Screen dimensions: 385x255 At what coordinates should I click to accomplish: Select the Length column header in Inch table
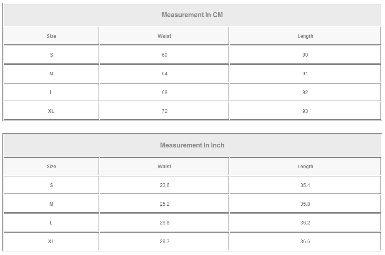pyautogui.click(x=305, y=167)
